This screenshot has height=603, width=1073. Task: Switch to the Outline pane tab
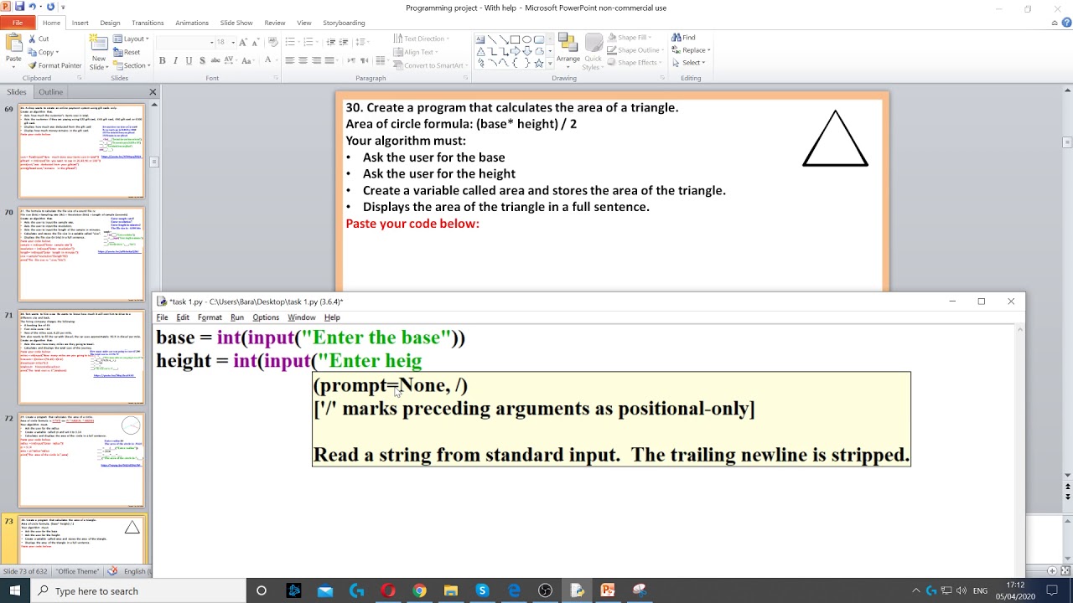coord(50,91)
